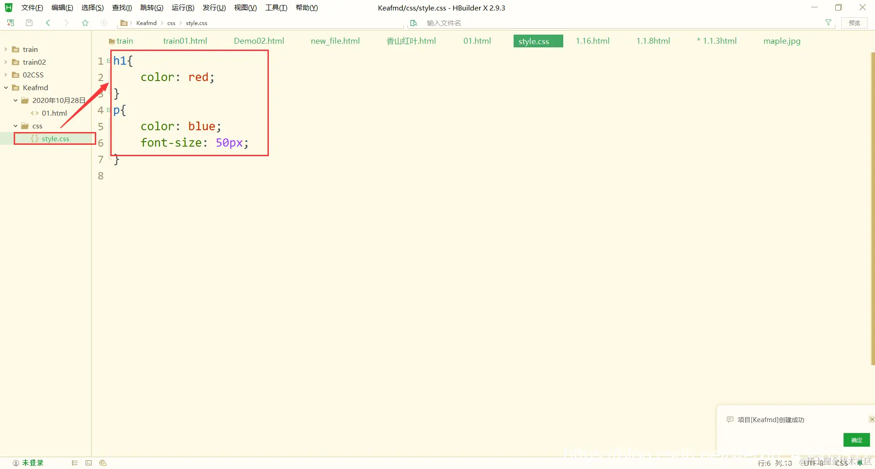Expand the train02 project folder
Screen dimensions: 875x469
click(x=5, y=62)
